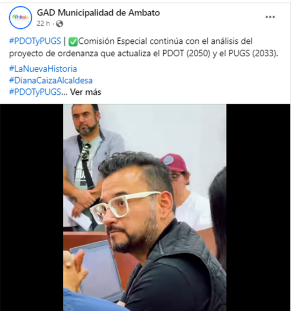
Task: Open the #LaNuevaHistoria hashtag
Action: tap(43, 69)
